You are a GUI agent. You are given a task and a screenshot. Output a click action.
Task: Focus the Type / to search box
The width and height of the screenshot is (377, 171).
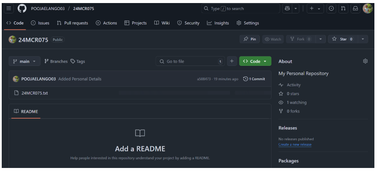[241, 8]
